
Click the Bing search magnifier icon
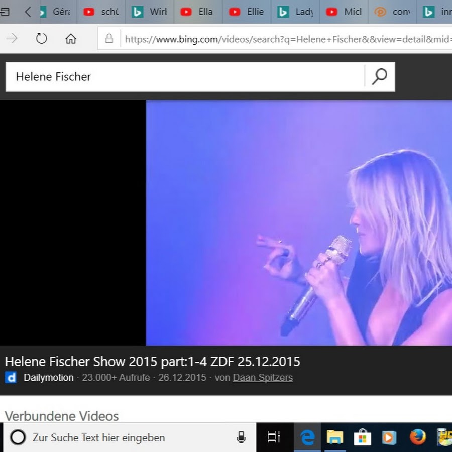pos(380,77)
